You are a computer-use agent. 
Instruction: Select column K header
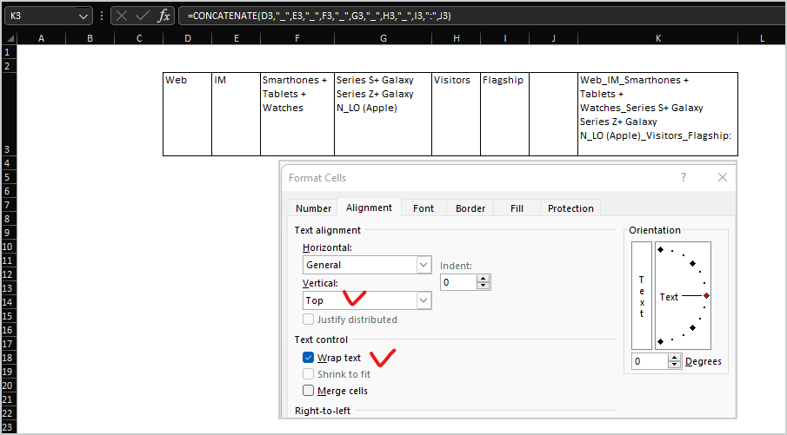(658, 38)
